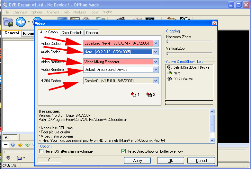This screenshot has width=251, height=169.
Task: Open the Channels menu
Action: (20, 12)
